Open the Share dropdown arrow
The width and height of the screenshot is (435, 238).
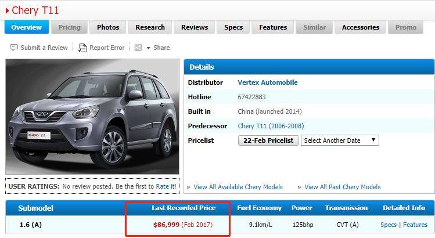[148, 48]
